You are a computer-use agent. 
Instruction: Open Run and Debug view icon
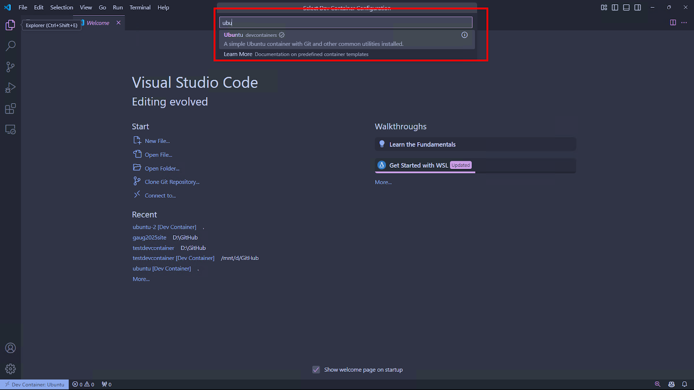[x=10, y=88]
